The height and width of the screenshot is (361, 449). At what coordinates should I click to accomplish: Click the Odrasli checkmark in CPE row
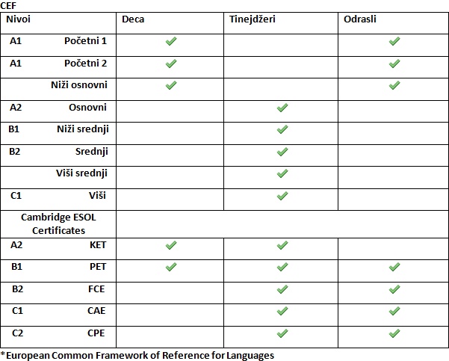pos(394,333)
